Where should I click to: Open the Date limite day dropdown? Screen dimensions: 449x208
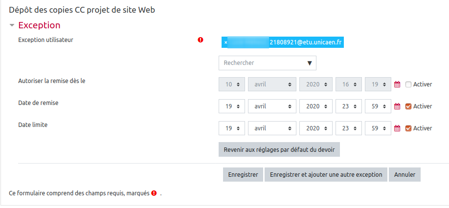point(231,128)
